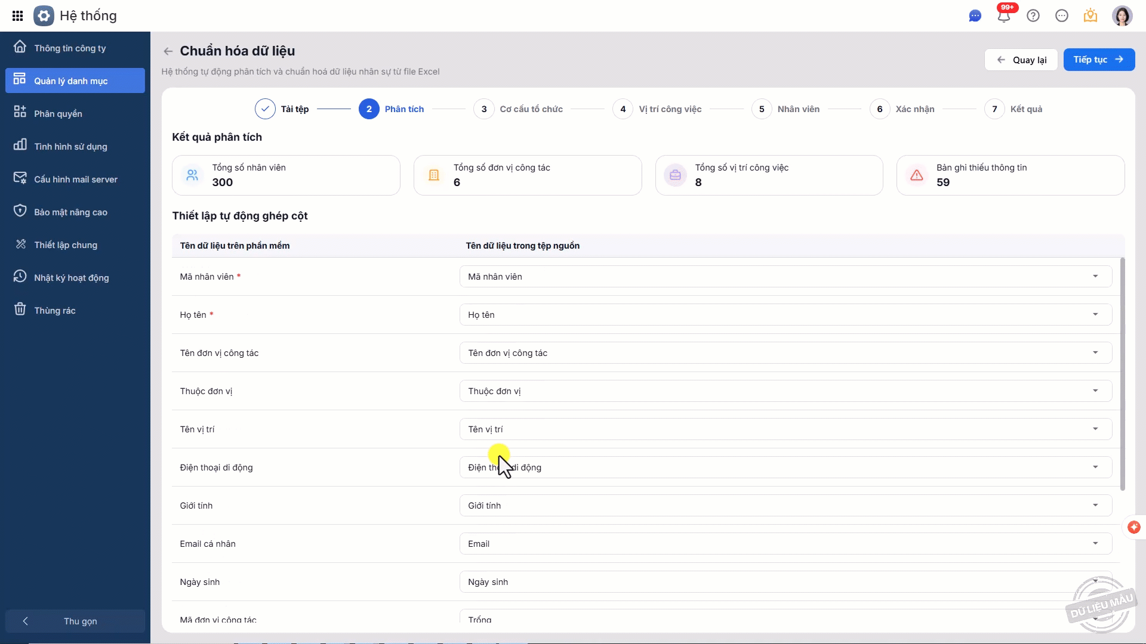Viewport: 1146px width, 644px height.
Task: Click the Quay lại button
Action: click(1021, 60)
